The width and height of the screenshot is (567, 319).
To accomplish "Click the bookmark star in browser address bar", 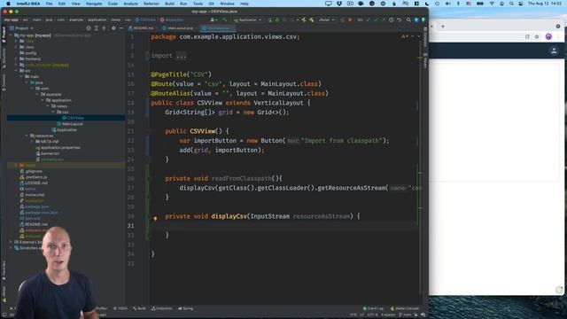I will pyautogui.click(x=537, y=36).
